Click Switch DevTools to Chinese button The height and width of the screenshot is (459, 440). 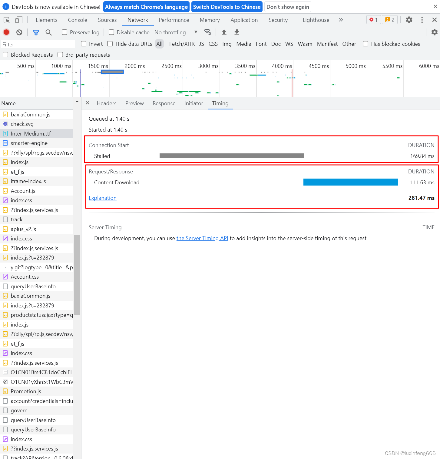coord(227,7)
